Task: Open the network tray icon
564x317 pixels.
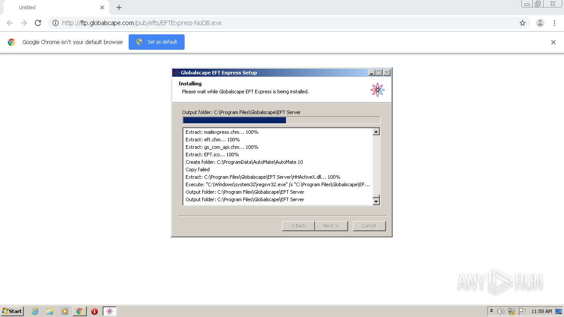Action: click(x=512, y=311)
